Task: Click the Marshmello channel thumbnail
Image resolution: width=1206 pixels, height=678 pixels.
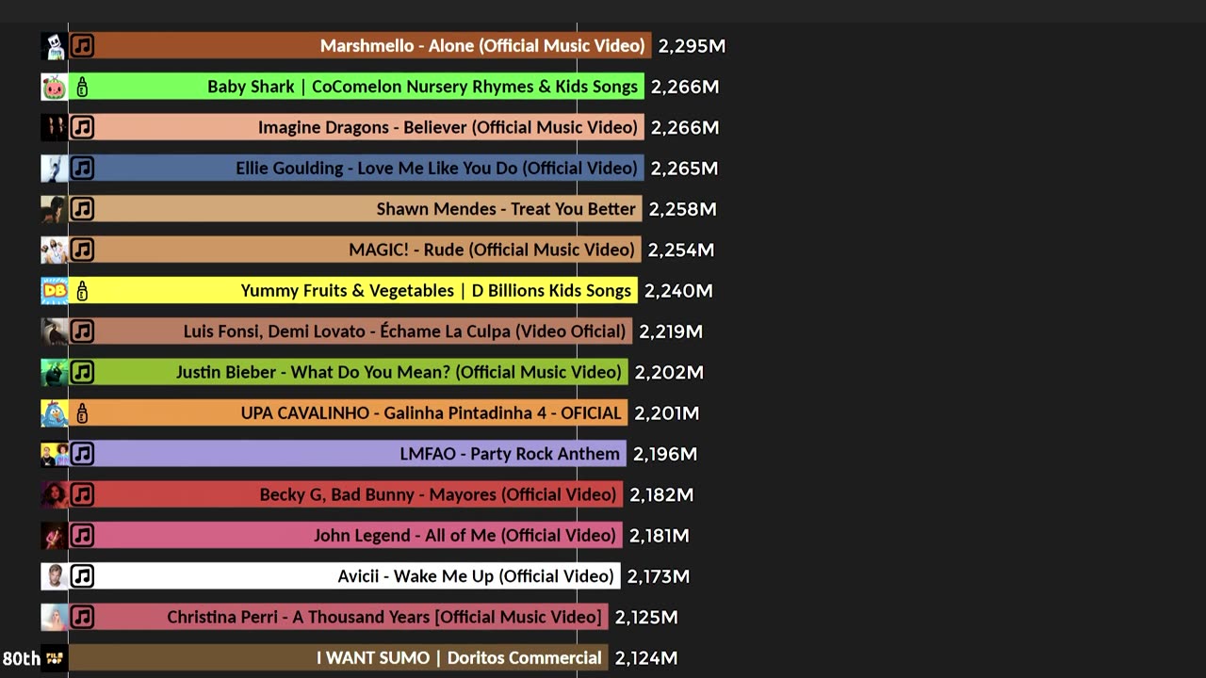Action: pyautogui.click(x=54, y=46)
